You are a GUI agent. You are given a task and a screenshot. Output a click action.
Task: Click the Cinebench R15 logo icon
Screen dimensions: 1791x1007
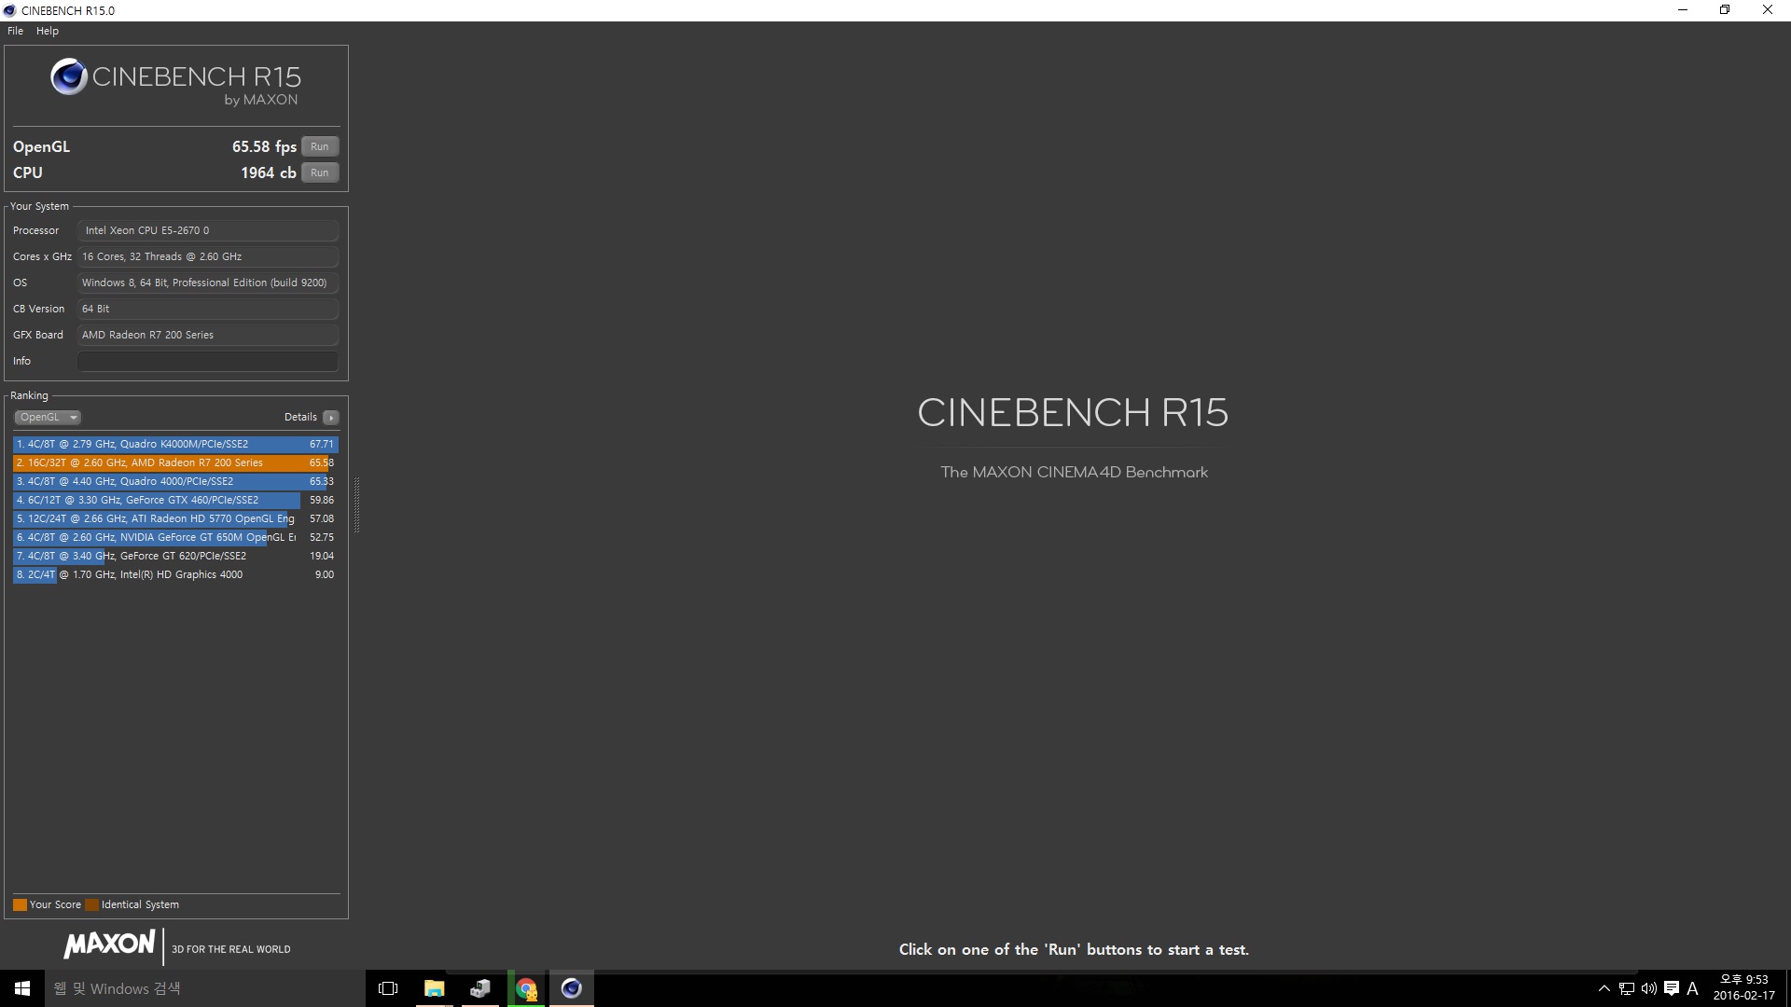click(x=69, y=76)
